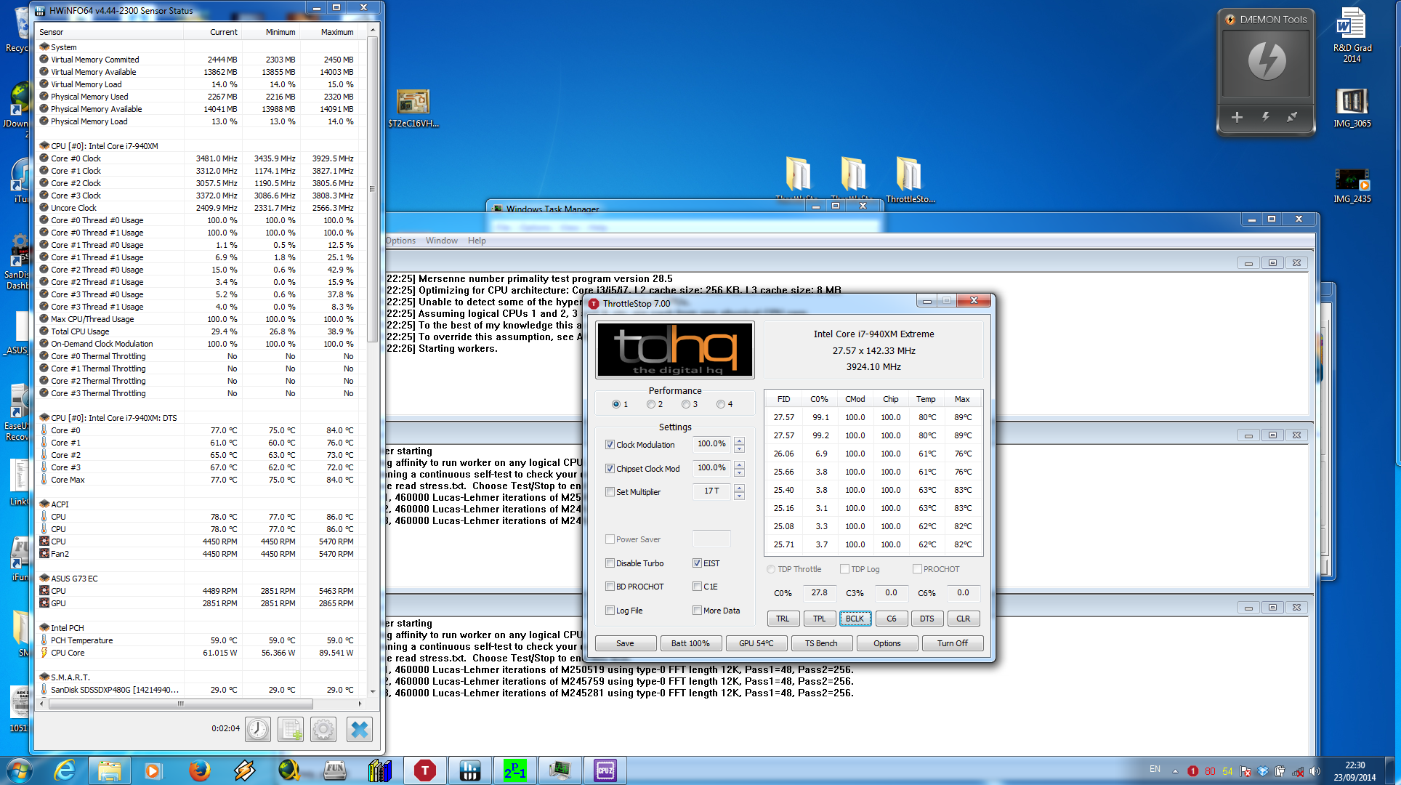1401x785 pixels.
Task: Click the volume speaker tray icon
Action: point(1315,771)
